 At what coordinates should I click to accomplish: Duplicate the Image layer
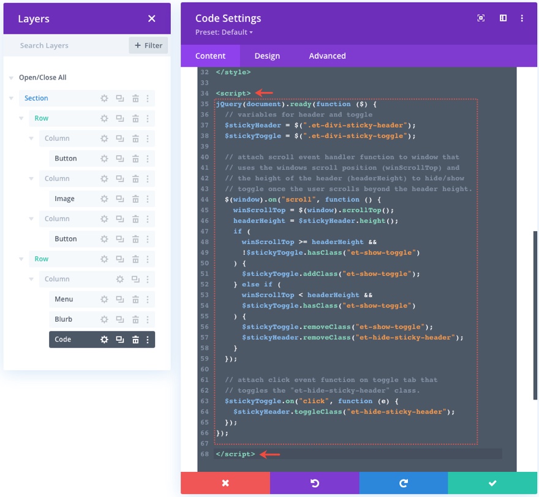(119, 199)
